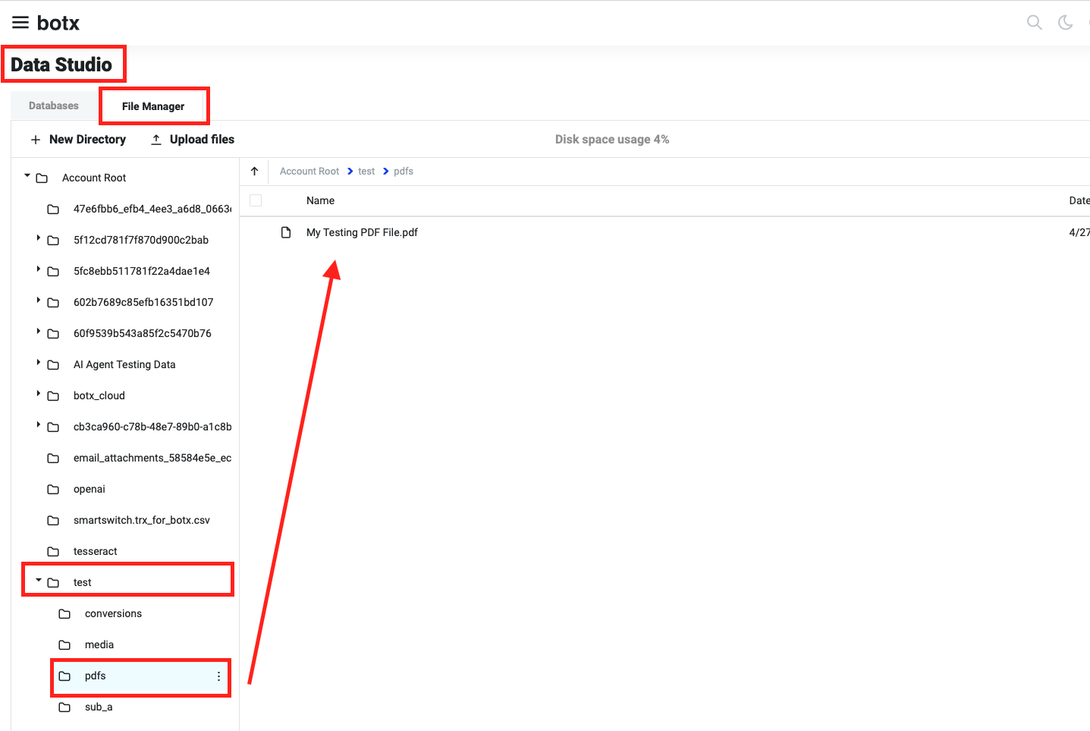Screen dimensions: 1090x731
Task: Navigate up a level with the up-arrow icon
Action: tap(254, 171)
